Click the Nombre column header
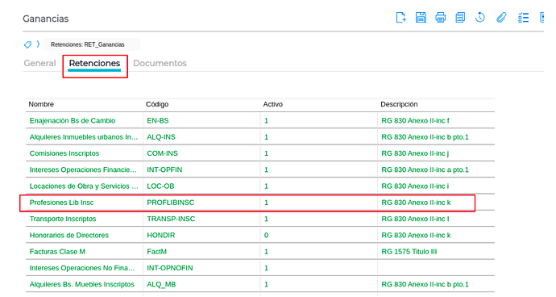Viewport: 556px width, 297px height. (41, 104)
